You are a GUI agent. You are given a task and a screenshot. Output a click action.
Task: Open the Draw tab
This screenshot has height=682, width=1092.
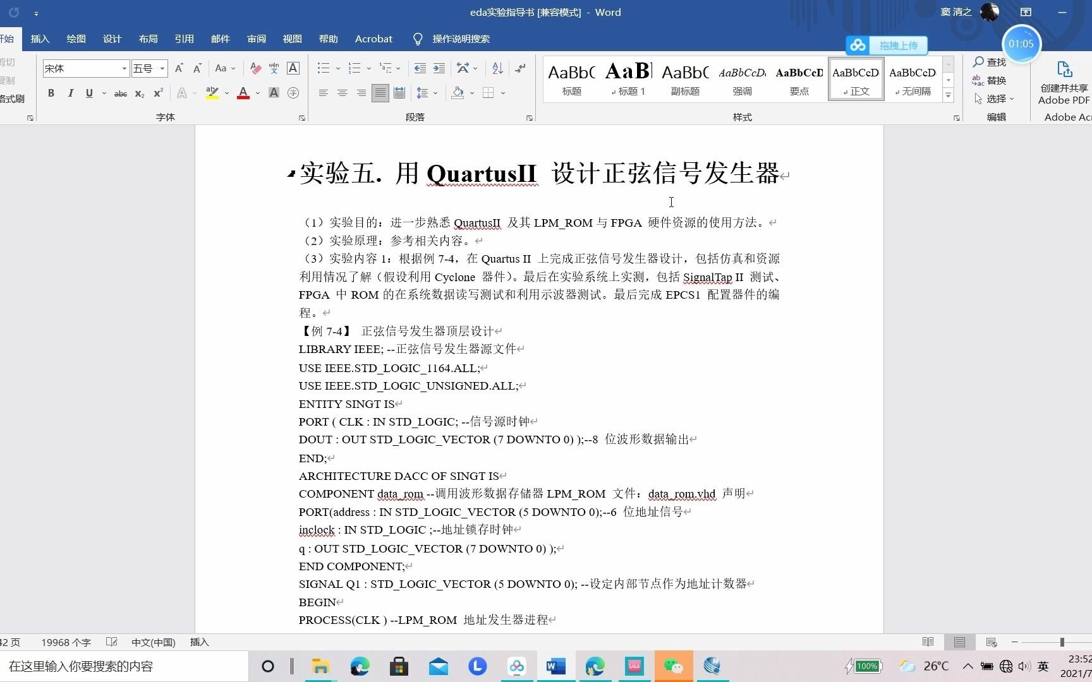point(76,39)
